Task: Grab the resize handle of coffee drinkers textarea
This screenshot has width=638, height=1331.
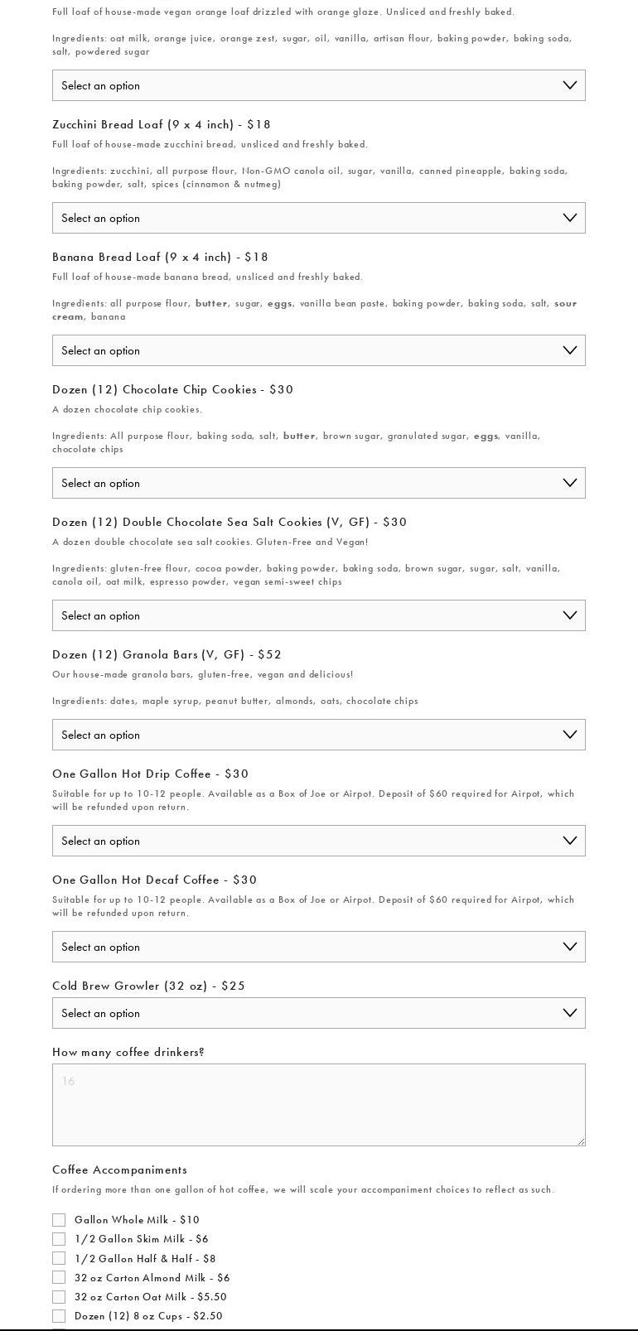Action: (580, 1141)
